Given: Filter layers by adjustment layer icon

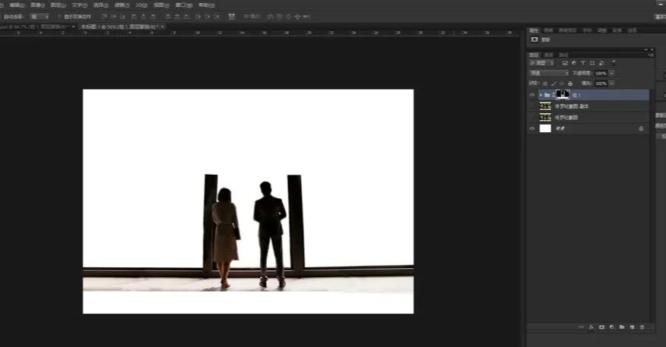Looking at the screenshot, I should coord(574,63).
